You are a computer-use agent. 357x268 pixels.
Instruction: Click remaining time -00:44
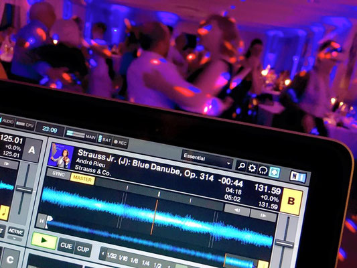click(x=230, y=182)
